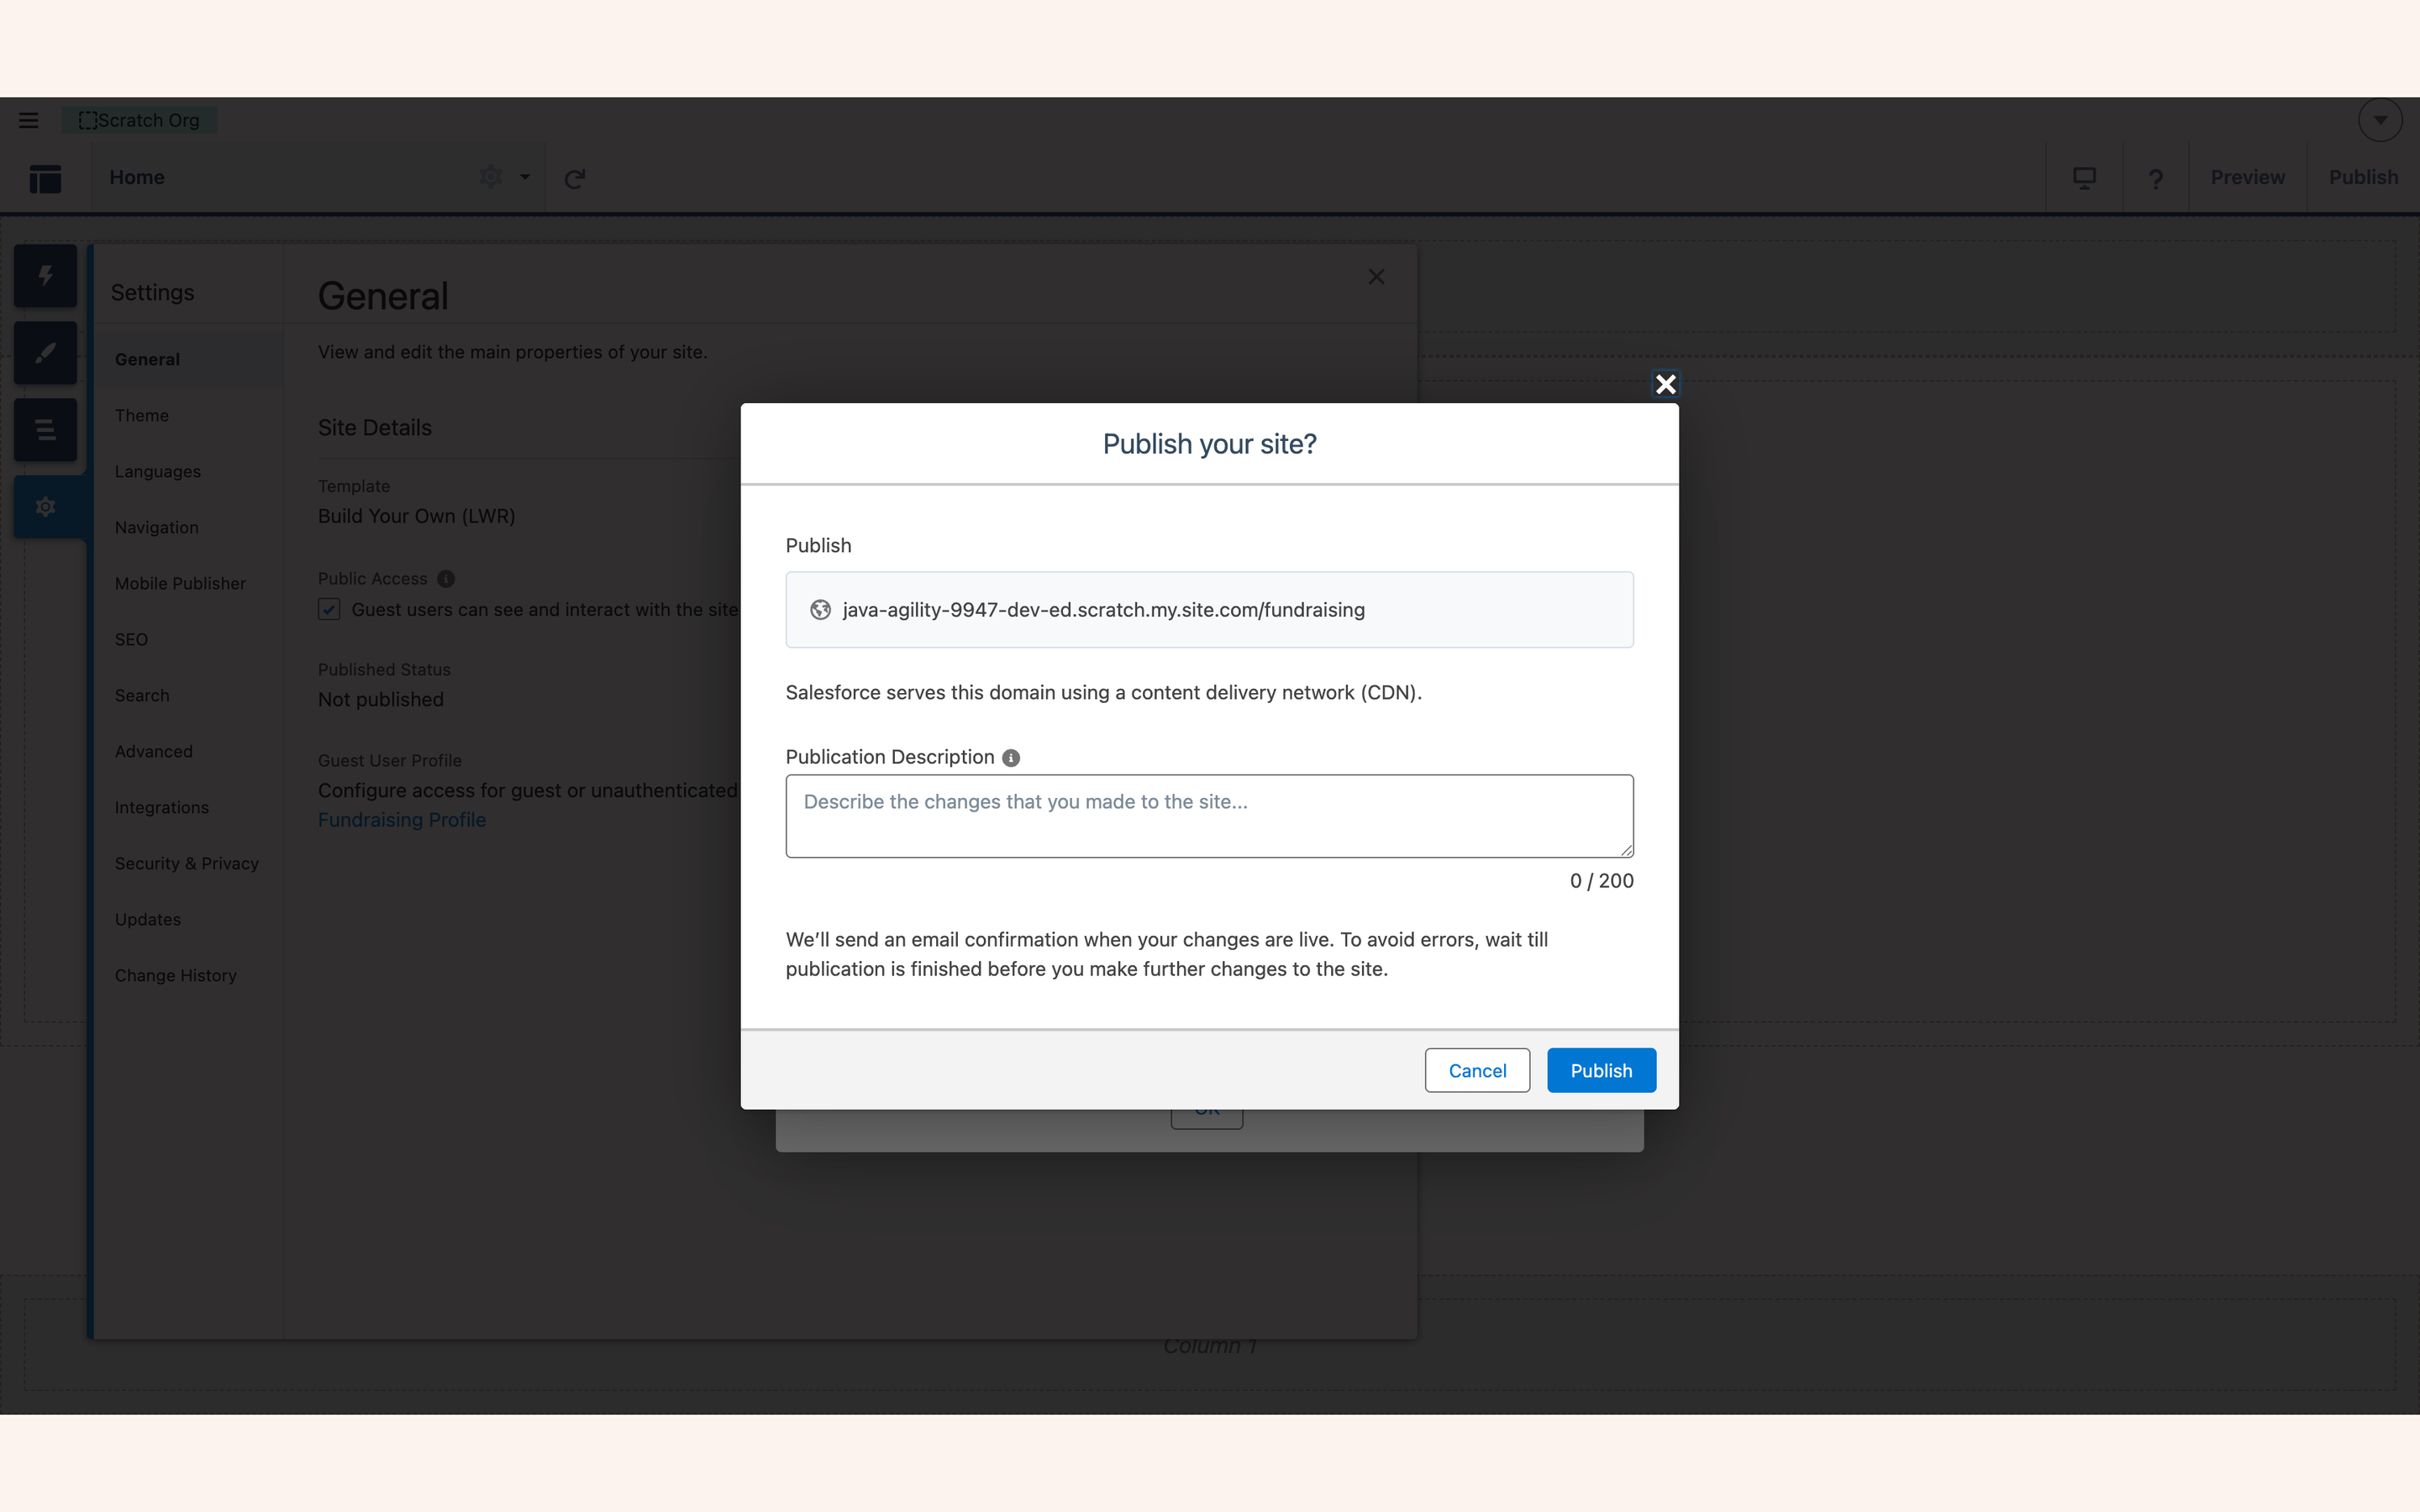Image resolution: width=2420 pixels, height=1512 pixels.
Task: Click the globe icon beside the site URL
Action: 820,610
